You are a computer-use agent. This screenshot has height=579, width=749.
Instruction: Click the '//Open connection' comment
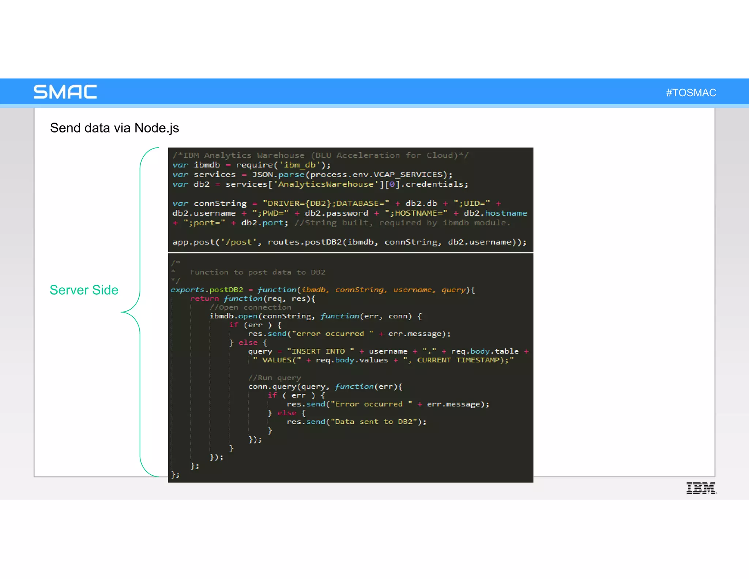pyautogui.click(x=251, y=307)
